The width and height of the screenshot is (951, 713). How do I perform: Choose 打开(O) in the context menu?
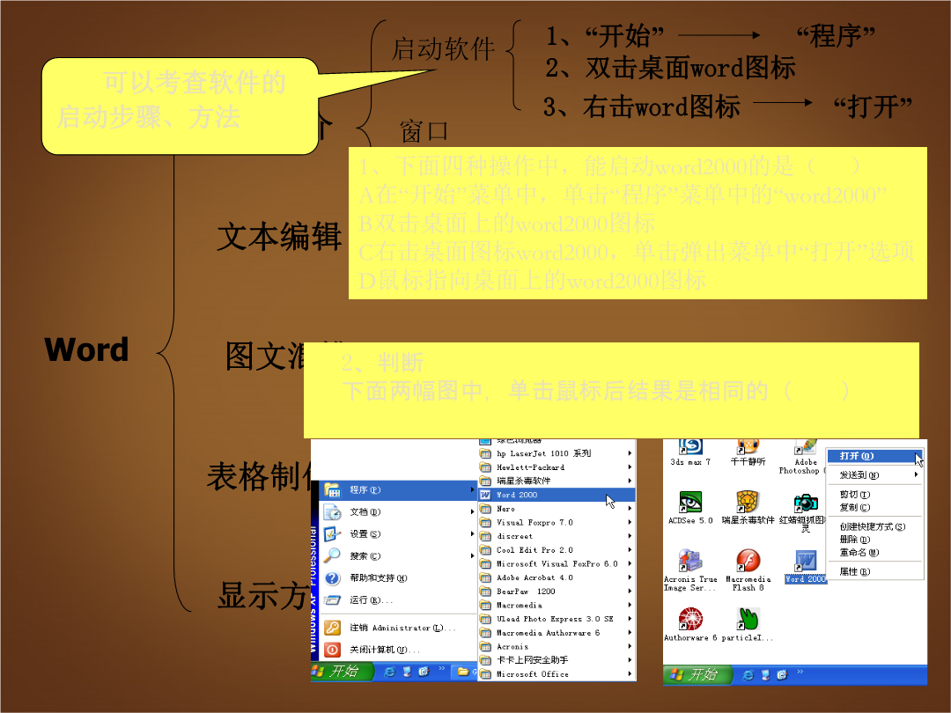pyautogui.click(x=874, y=456)
